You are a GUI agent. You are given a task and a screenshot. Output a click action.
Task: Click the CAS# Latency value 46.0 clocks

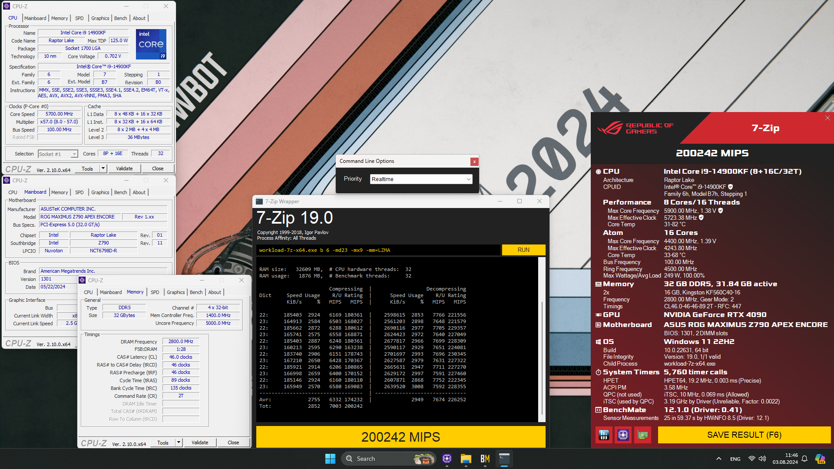(181, 357)
